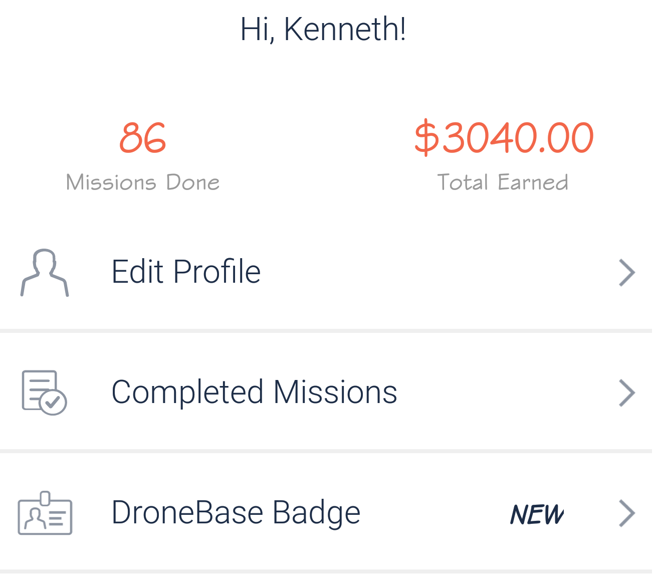Click the person silhouette icon for Edit Profile
654x583 pixels.
coord(45,273)
